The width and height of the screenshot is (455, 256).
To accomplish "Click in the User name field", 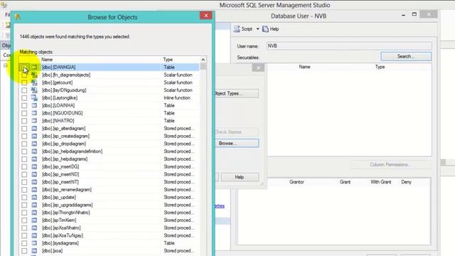I will pos(349,46).
